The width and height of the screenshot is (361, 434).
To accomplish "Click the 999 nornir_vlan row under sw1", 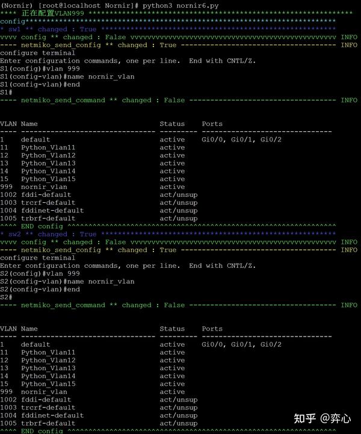I will pos(93,187).
